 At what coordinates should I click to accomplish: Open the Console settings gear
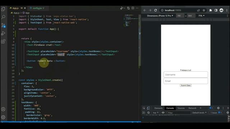pyautogui.click(x=227, y=113)
